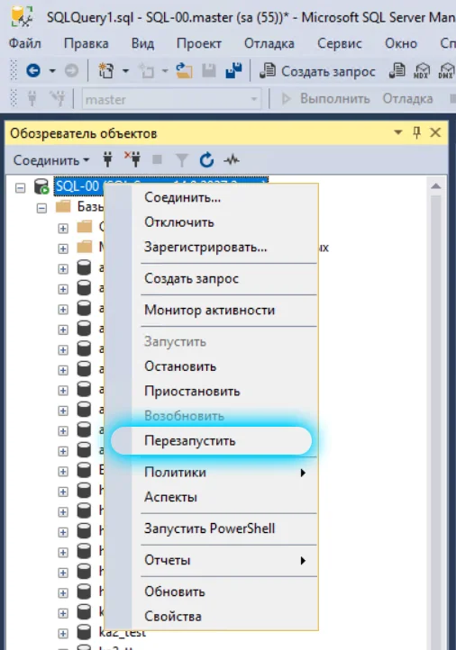Open the back history dropdown arrow
The image size is (456, 650).
tap(52, 71)
